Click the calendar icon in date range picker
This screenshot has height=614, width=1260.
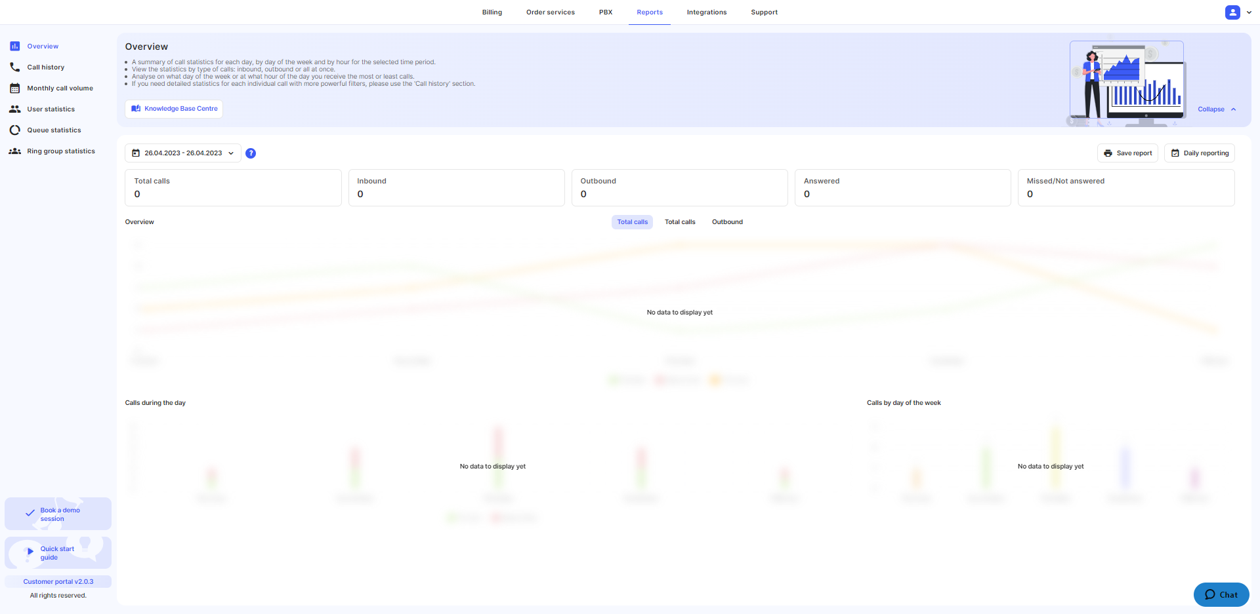point(136,153)
